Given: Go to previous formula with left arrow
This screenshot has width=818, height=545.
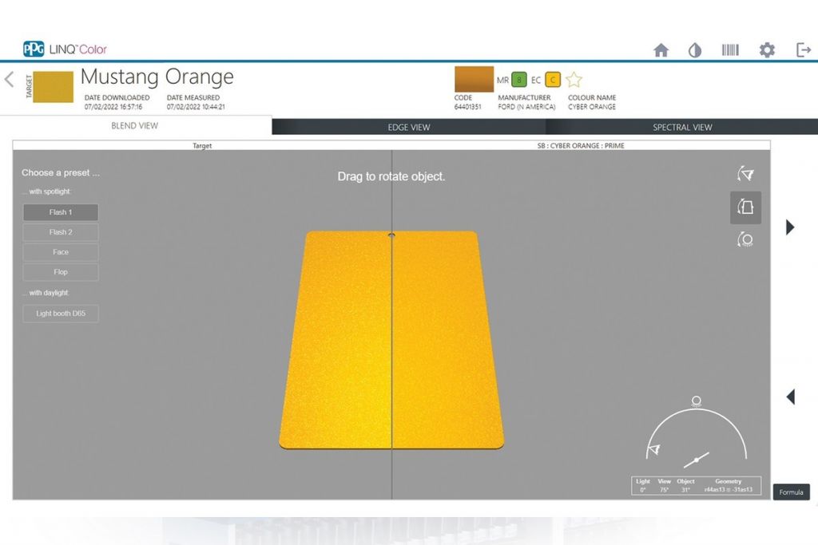Looking at the screenshot, I should pyautogui.click(x=791, y=397).
